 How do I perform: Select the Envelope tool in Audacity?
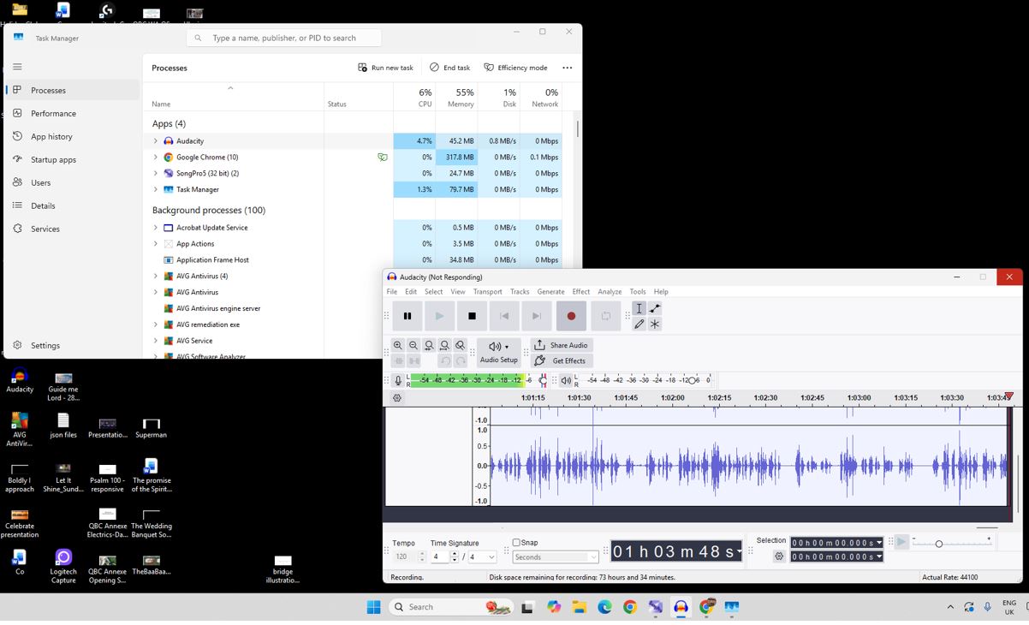(655, 308)
